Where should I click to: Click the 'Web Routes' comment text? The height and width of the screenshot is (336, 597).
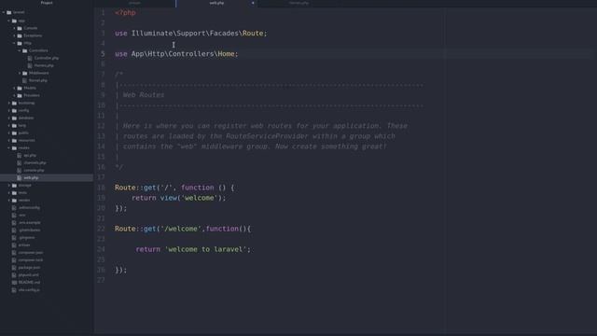[x=144, y=95]
